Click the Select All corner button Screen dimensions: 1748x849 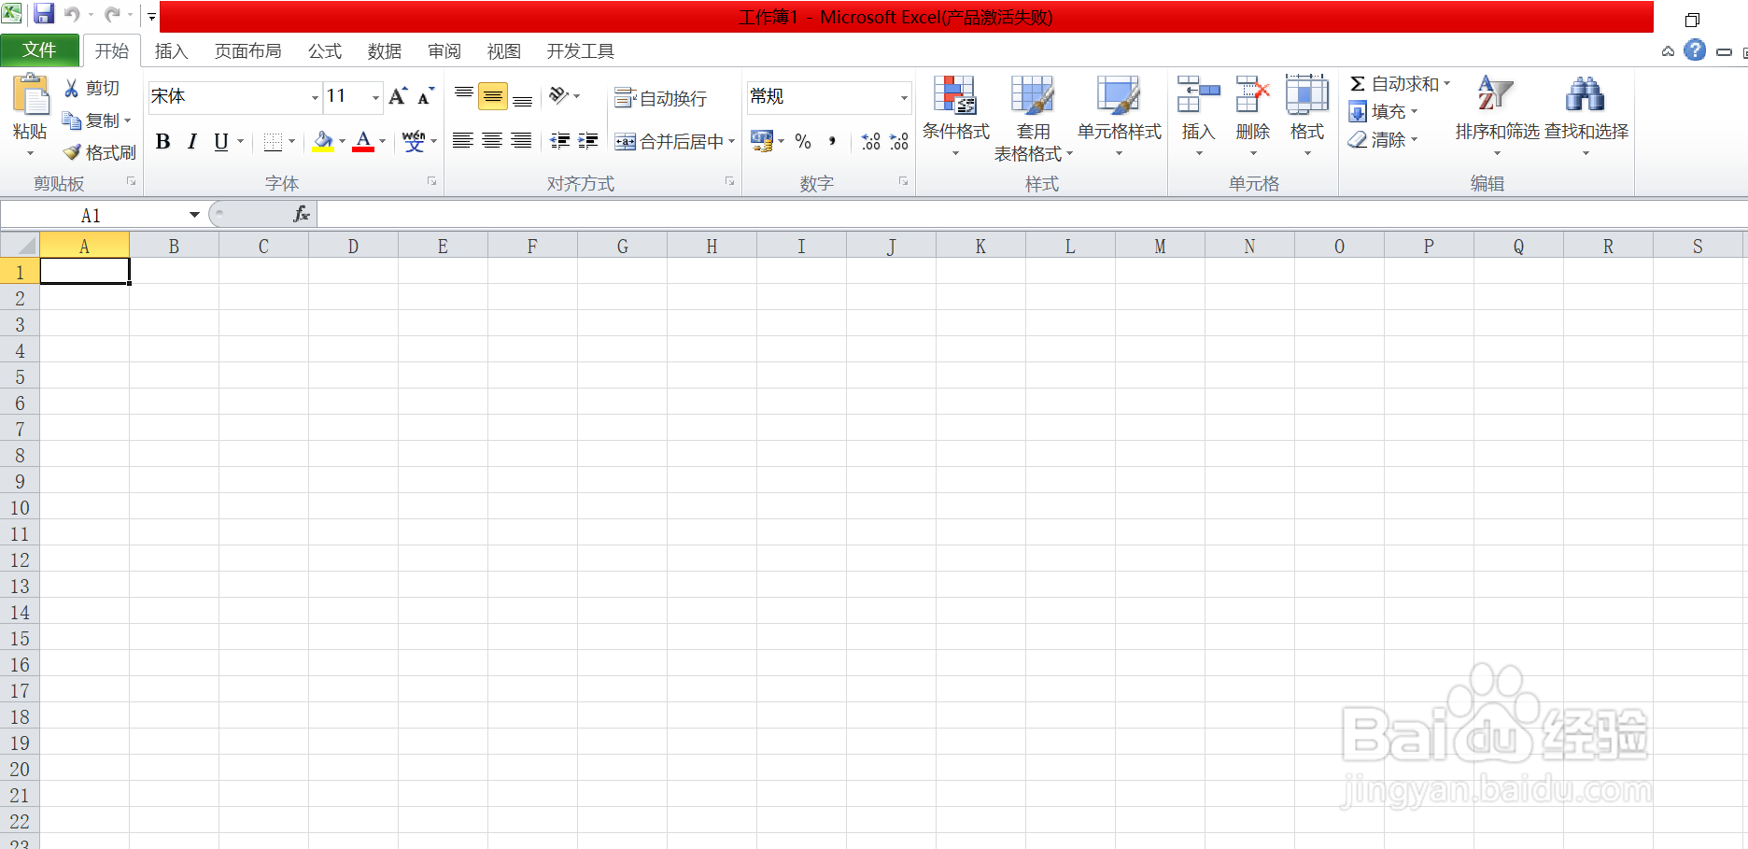point(20,246)
